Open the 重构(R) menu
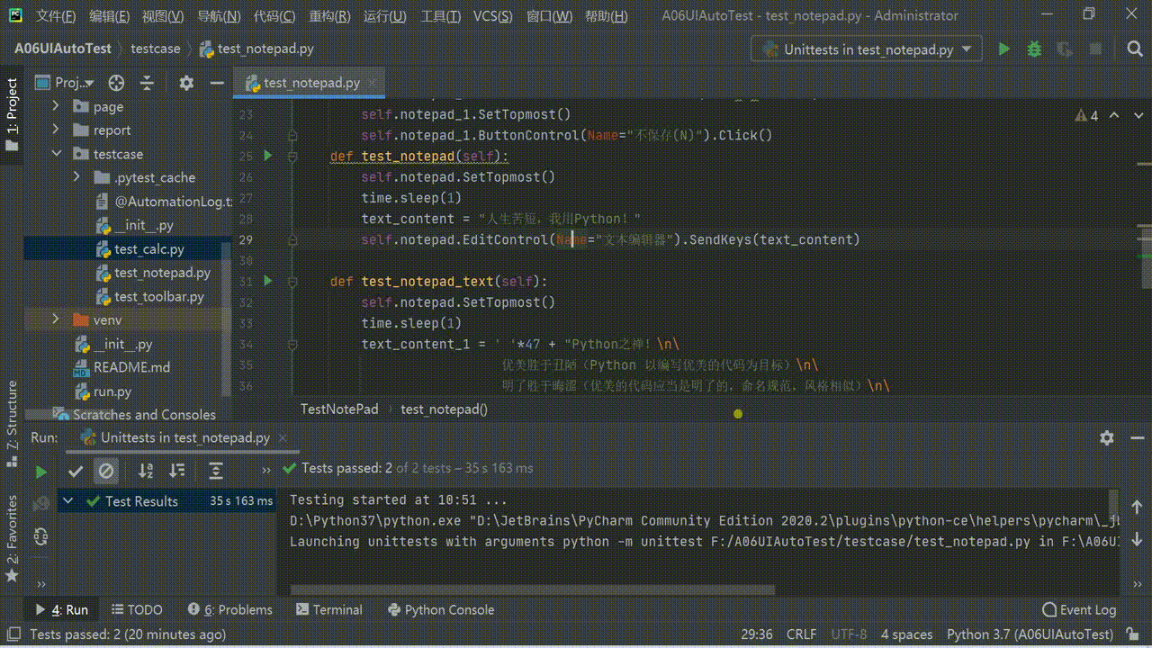 (x=328, y=16)
